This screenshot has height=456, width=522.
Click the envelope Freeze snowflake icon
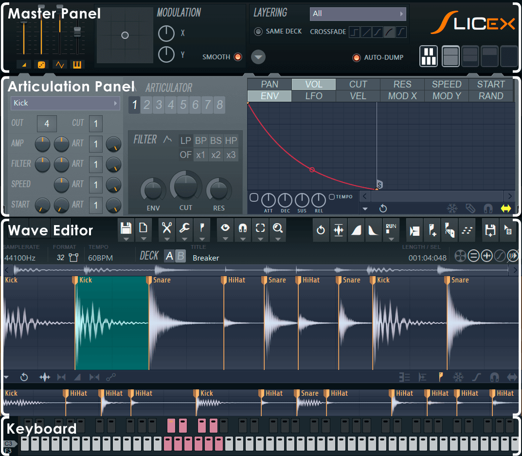[452, 209]
